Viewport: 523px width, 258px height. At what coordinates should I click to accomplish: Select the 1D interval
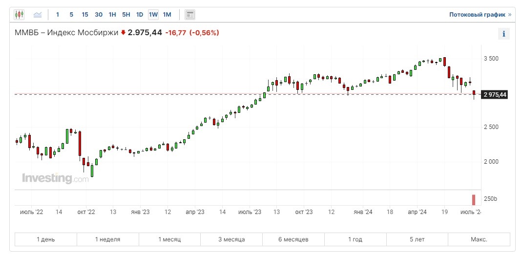tap(140, 14)
